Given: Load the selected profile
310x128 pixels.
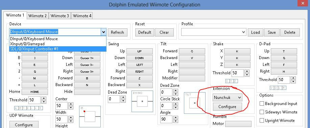Looking at the screenshot, I should click(x=256, y=32).
